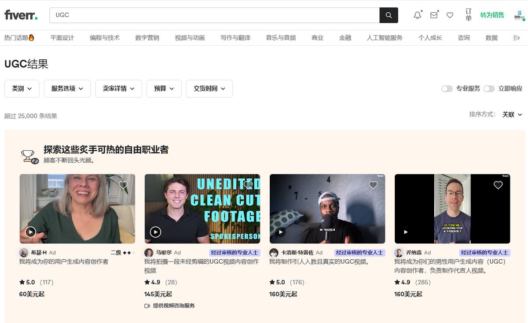
Task: Click the right arrow in category bar
Action: coord(518,38)
